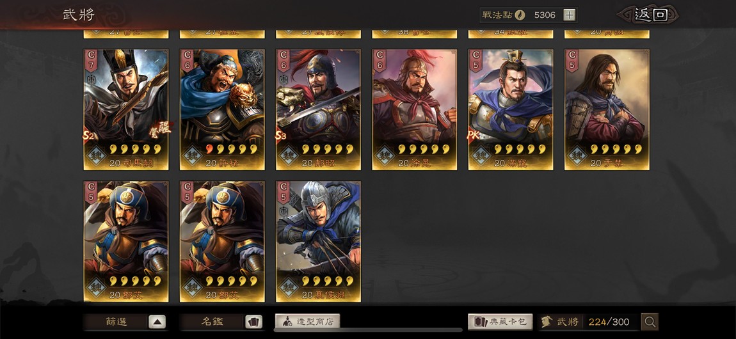Screen dimensions: 736x339
Task: Select the 夏侯淵 archer card
Action: (318, 242)
